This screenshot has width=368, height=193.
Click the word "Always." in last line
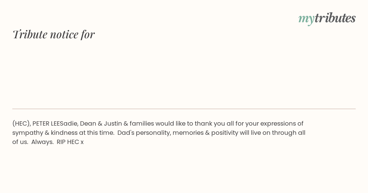[x=43, y=142]
